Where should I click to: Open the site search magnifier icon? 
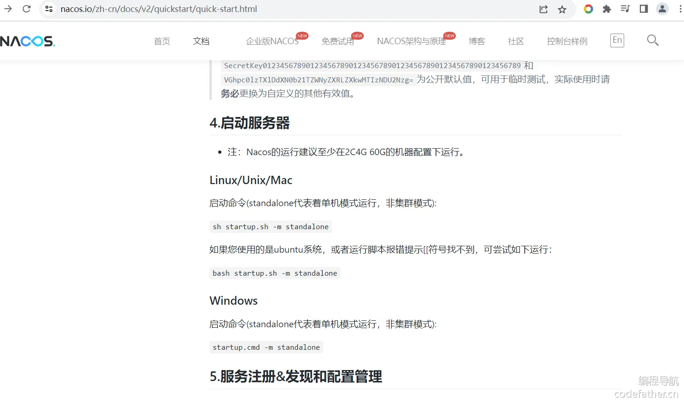tap(653, 40)
